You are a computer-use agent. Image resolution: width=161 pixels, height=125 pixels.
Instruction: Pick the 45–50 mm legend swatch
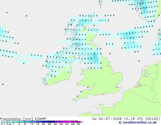point(75,122)
